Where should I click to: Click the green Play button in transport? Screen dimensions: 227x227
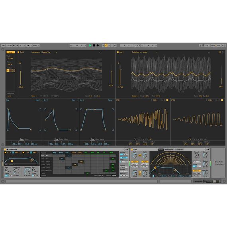(90, 45)
